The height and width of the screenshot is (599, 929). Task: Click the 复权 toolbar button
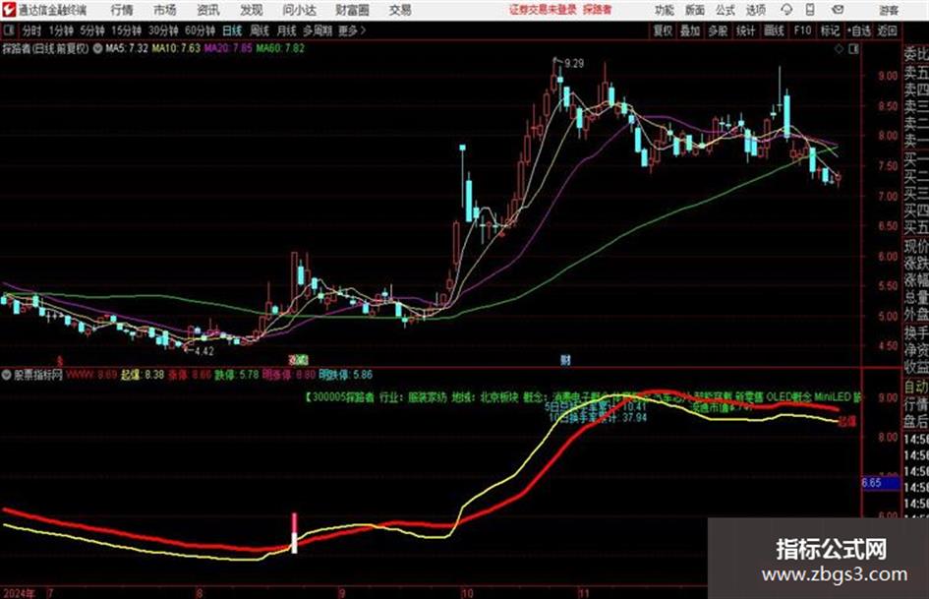click(x=663, y=30)
